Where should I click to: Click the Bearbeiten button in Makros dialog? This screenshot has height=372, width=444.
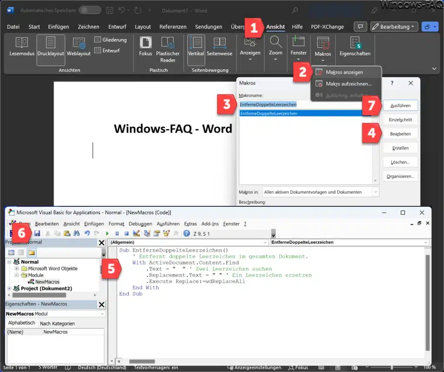pos(400,134)
